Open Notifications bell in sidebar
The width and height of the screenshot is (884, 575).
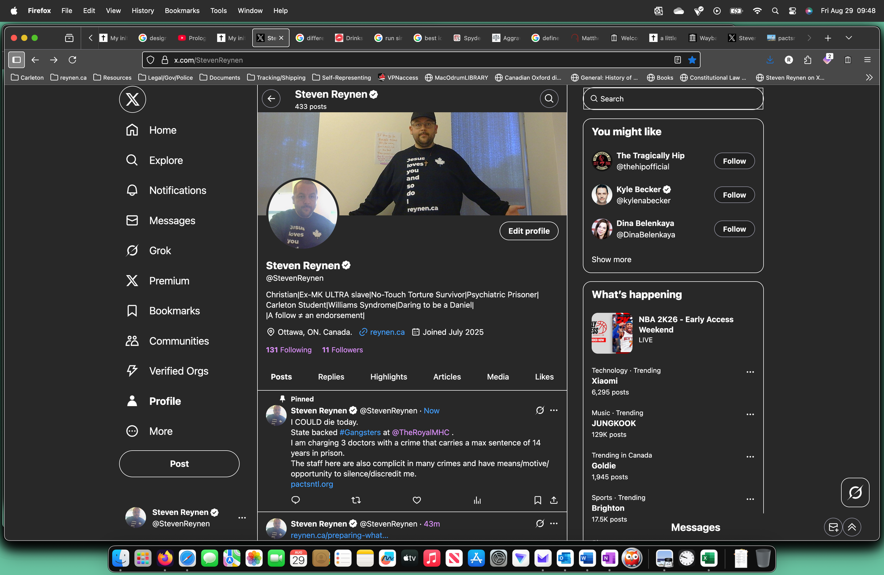(166, 190)
